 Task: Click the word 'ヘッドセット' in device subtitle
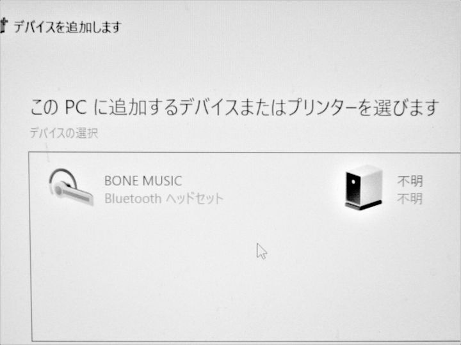[x=195, y=199]
